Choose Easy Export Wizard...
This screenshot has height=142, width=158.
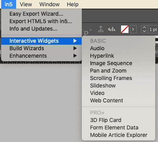tap(41, 14)
